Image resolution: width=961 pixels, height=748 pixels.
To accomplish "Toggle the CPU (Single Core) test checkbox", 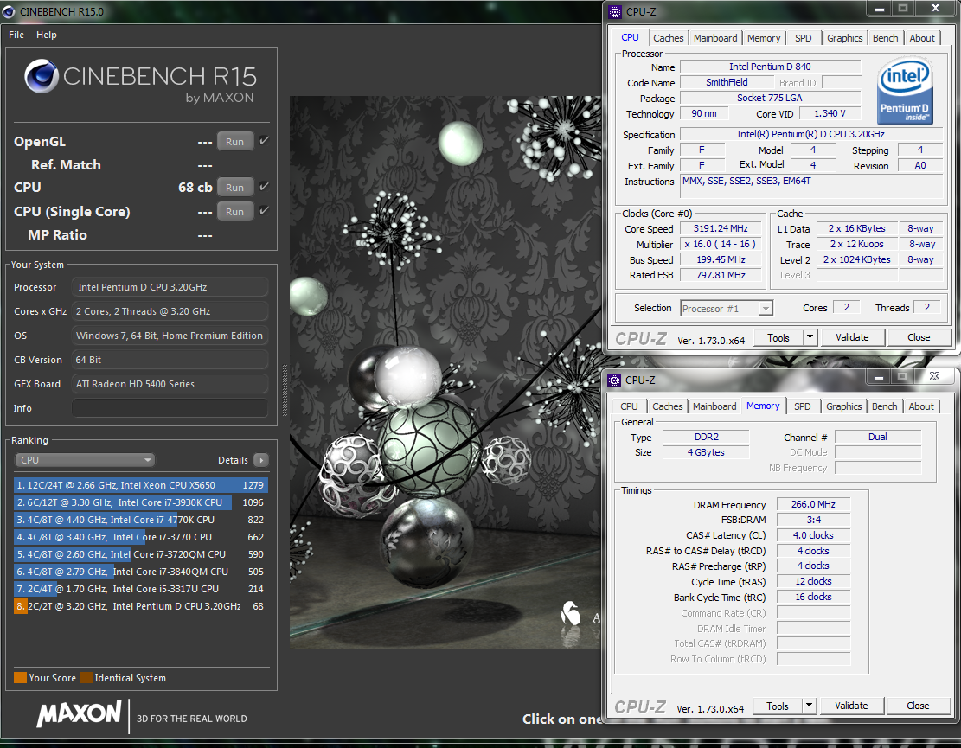I will (x=264, y=211).
